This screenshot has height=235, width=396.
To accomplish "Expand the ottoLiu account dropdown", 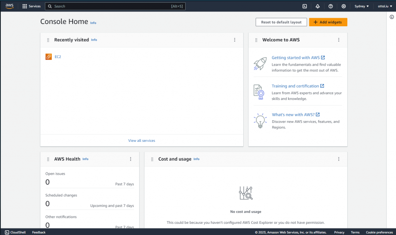I will (x=385, y=6).
